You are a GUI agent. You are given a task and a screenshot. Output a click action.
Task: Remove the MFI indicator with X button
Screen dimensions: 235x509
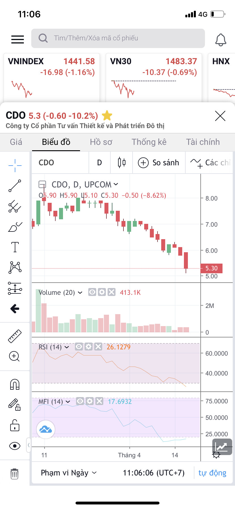tap(99, 401)
